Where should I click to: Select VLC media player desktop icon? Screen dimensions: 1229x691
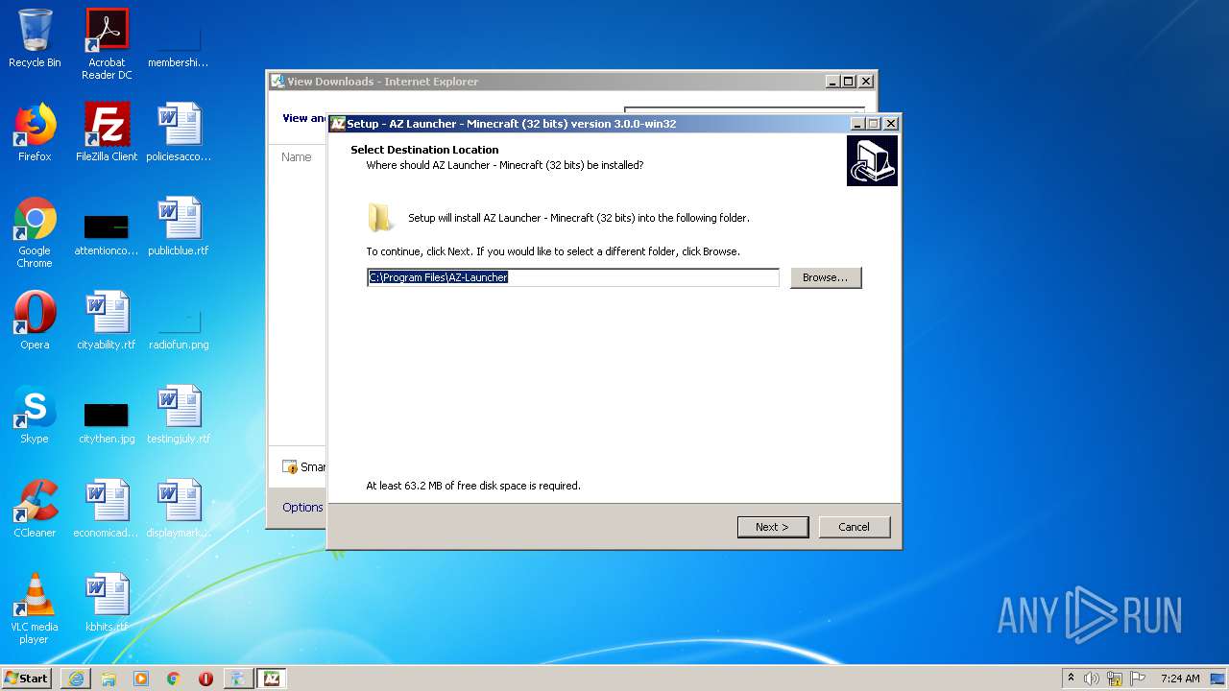[35, 608]
